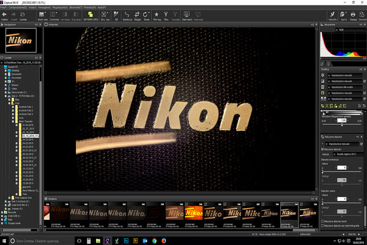Image resolution: width=367 pixels, height=245 pixels.
Task: Expand the Modo visu. view mode dropdown
Action: point(43,14)
